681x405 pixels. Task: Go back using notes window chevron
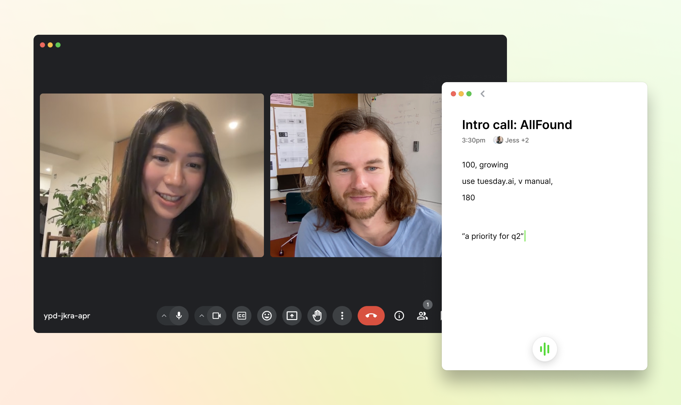(x=483, y=94)
